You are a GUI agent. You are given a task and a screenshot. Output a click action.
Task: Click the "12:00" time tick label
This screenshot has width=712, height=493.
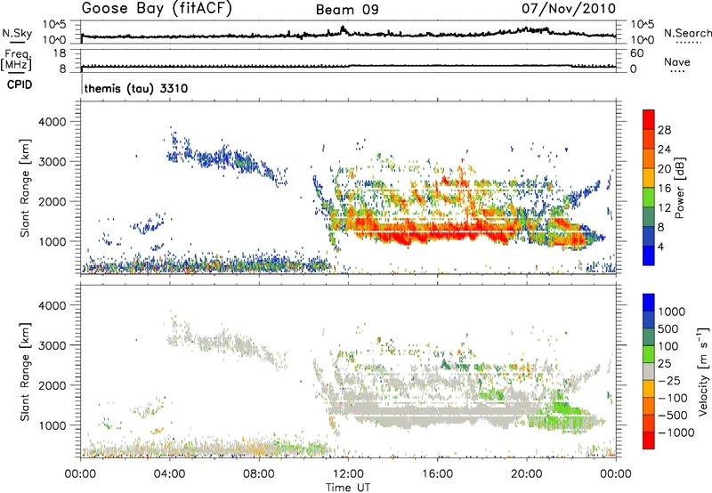[348, 474]
